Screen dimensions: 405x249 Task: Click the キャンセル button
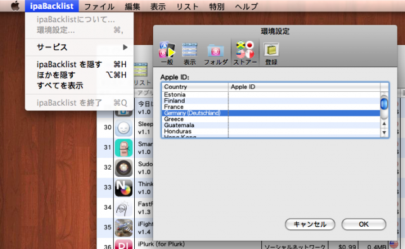pyautogui.click(x=310, y=224)
